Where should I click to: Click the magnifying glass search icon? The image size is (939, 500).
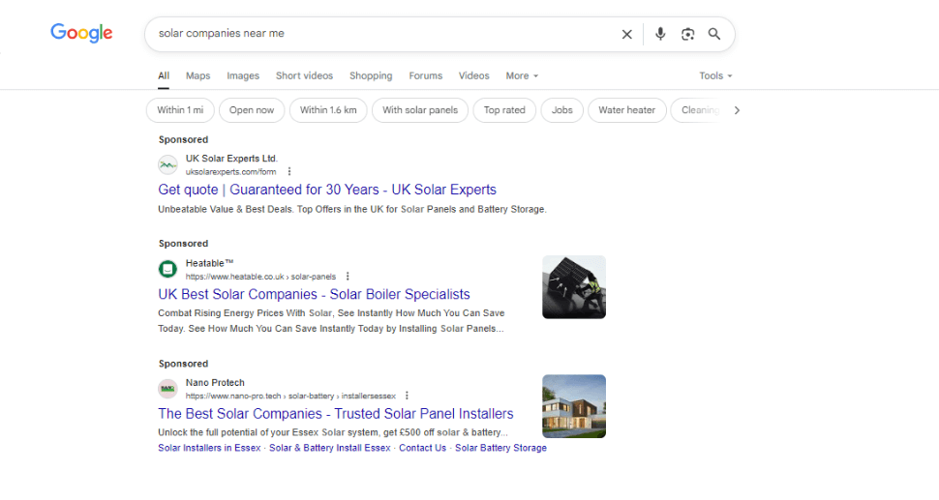713,34
